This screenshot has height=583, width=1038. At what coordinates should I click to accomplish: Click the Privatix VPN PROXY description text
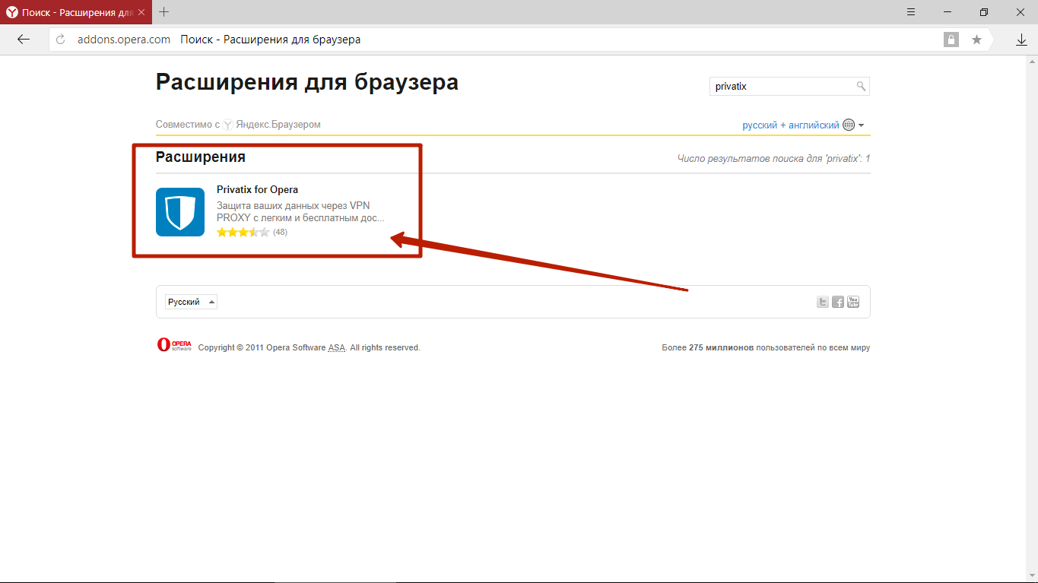click(300, 211)
